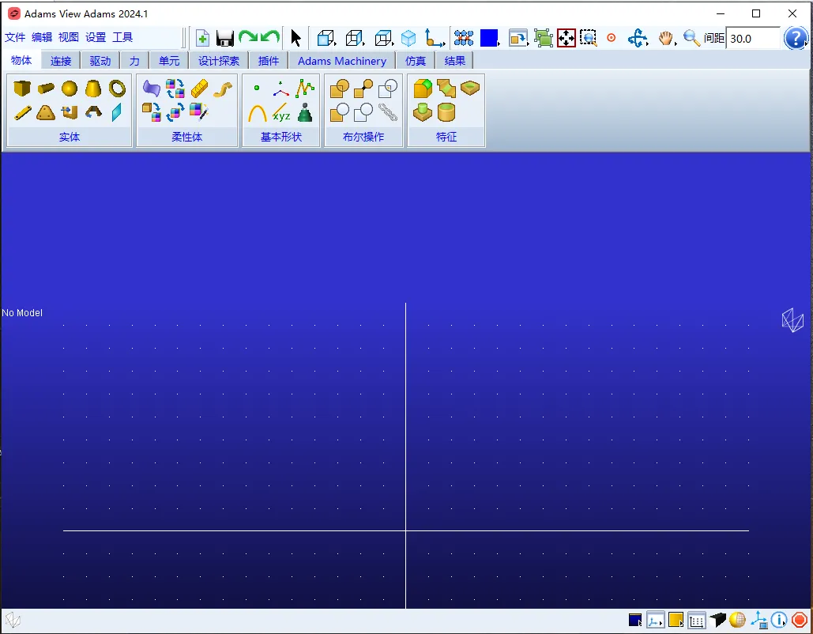Select the blue Plane solid tool
813x634 pixels.
point(117,112)
